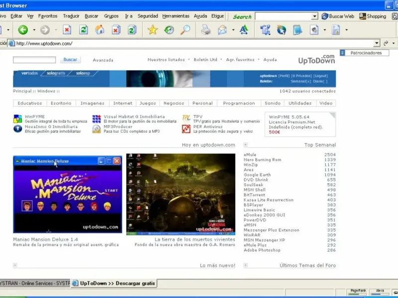Click the Mail envelope toolbar icon

pos(222,30)
